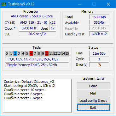Click the testmem.tz.ru group label
Image resolution: width=116 pixels, height=116 pixels.
coord(93,78)
